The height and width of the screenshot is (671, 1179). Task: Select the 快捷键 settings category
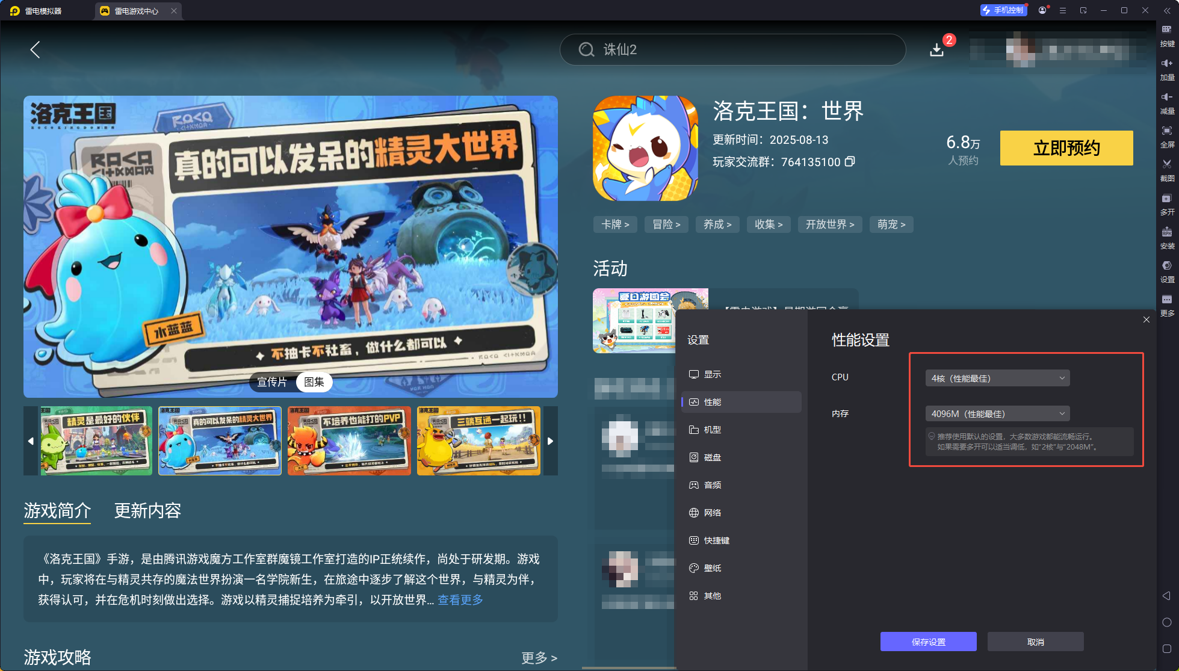pos(741,540)
